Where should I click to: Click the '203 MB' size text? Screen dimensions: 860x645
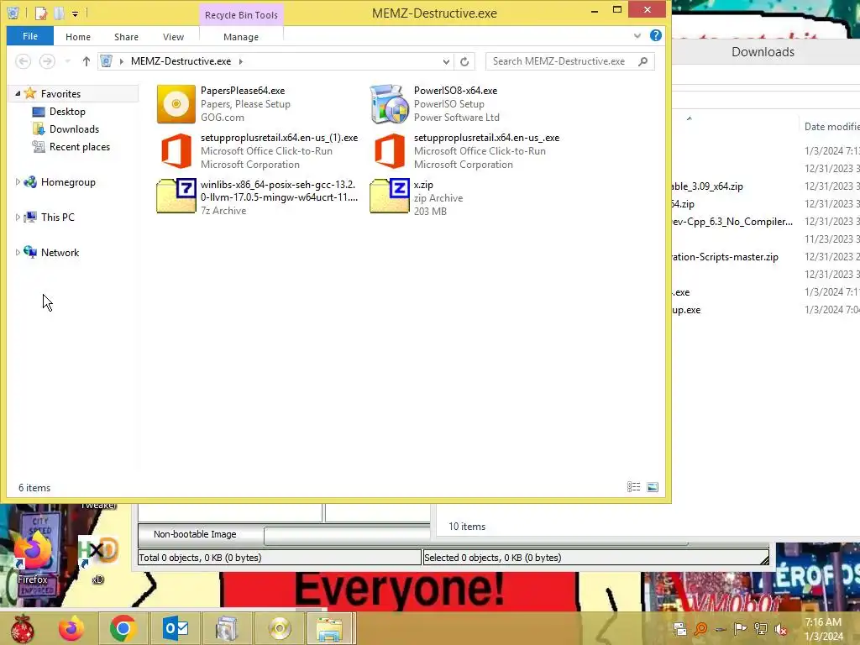(430, 211)
